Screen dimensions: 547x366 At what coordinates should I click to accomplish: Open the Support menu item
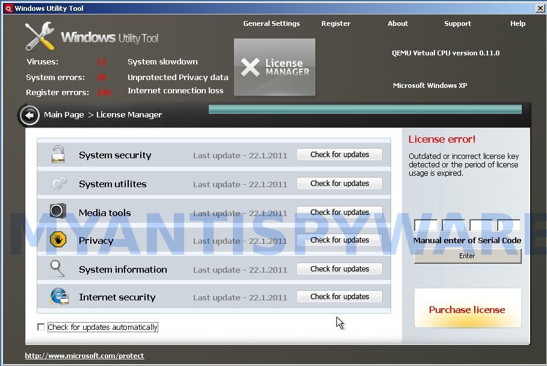457,23
